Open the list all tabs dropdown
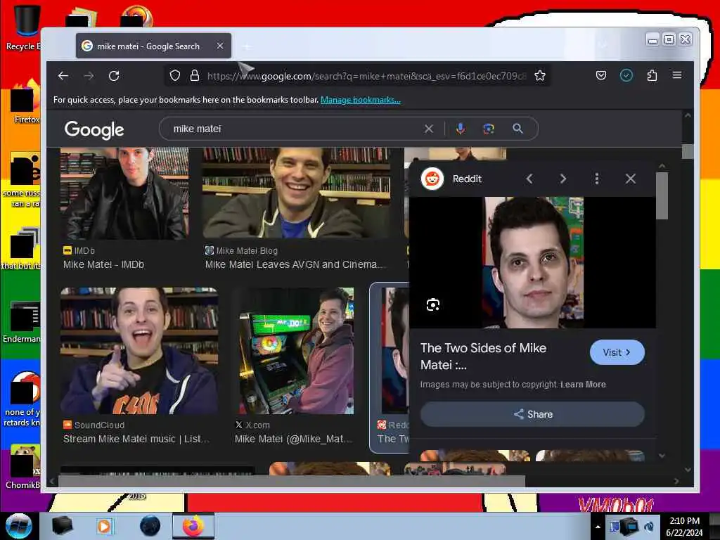This screenshot has width=720, height=540. (x=602, y=46)
